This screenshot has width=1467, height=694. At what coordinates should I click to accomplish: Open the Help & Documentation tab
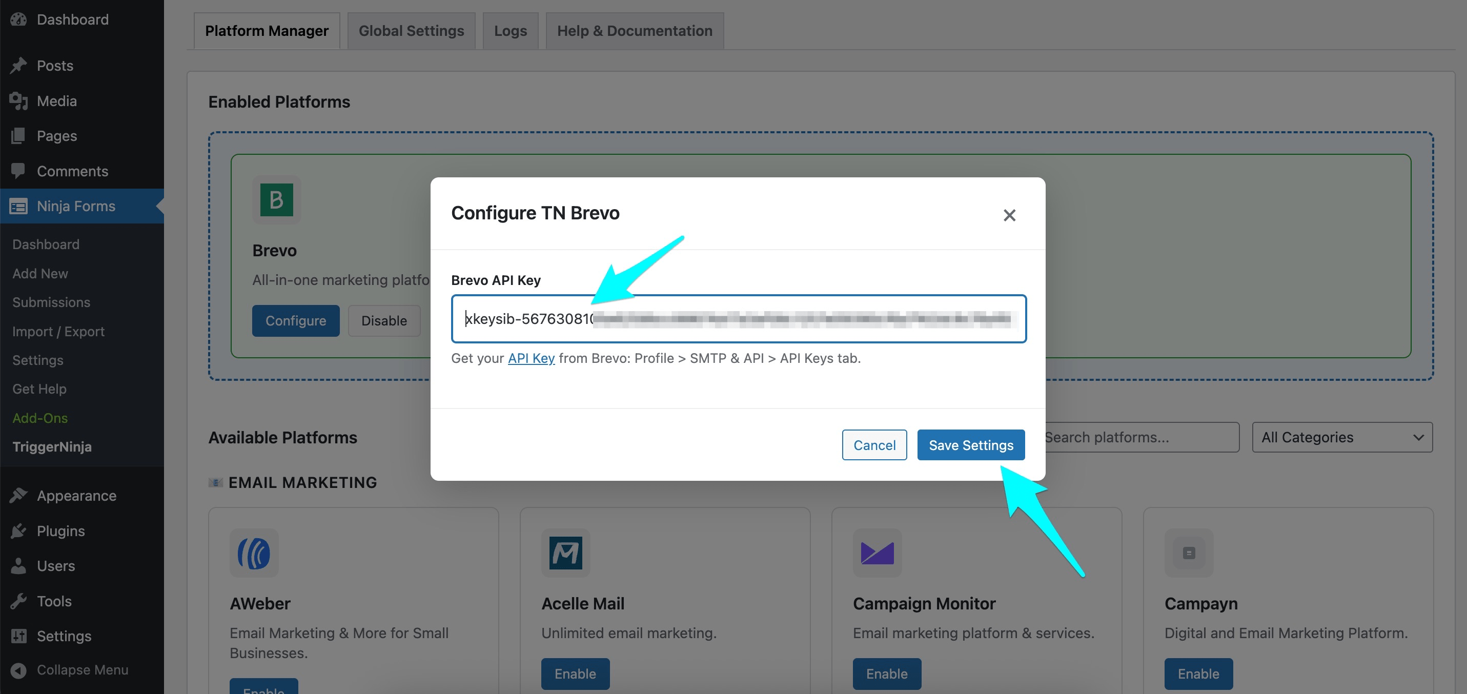(635, 31)
